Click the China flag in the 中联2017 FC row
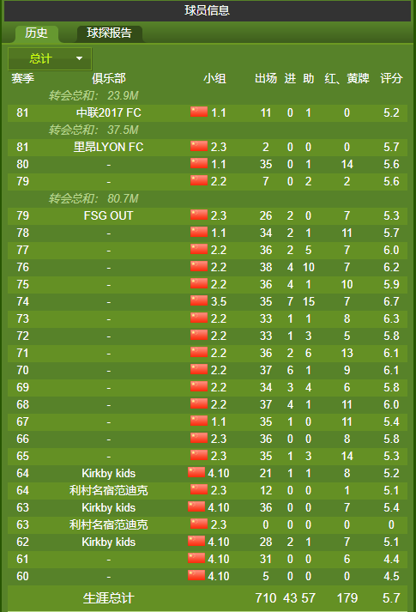416x612 pixels. point(199,112)
